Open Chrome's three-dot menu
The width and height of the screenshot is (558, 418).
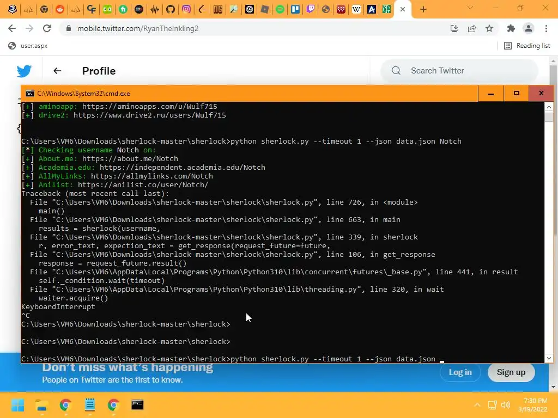pos(546,28)
